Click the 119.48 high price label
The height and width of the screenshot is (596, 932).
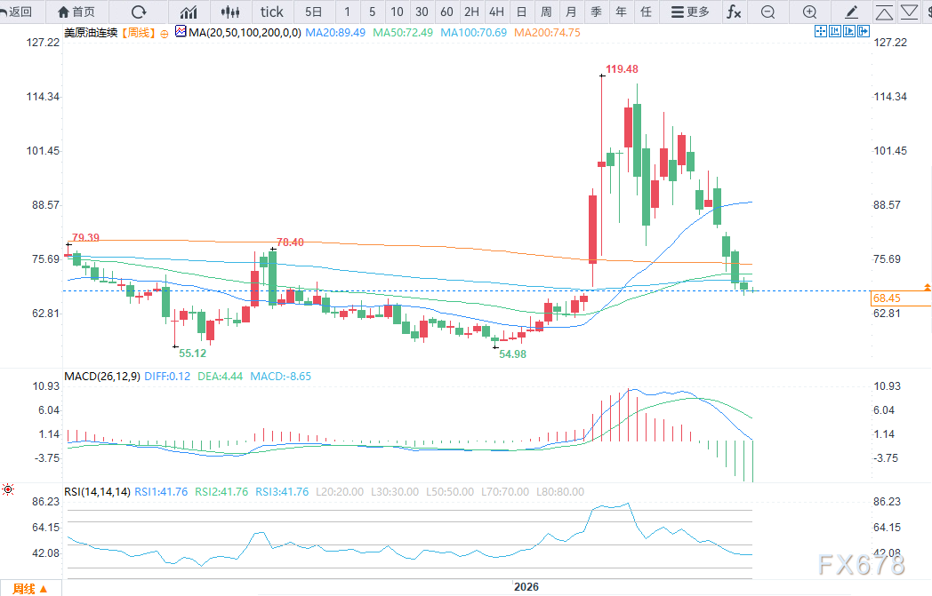622,69
